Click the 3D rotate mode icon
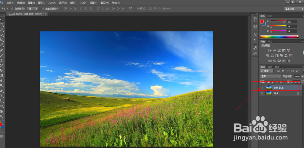The image size is (304, 148). pos(150,9)
